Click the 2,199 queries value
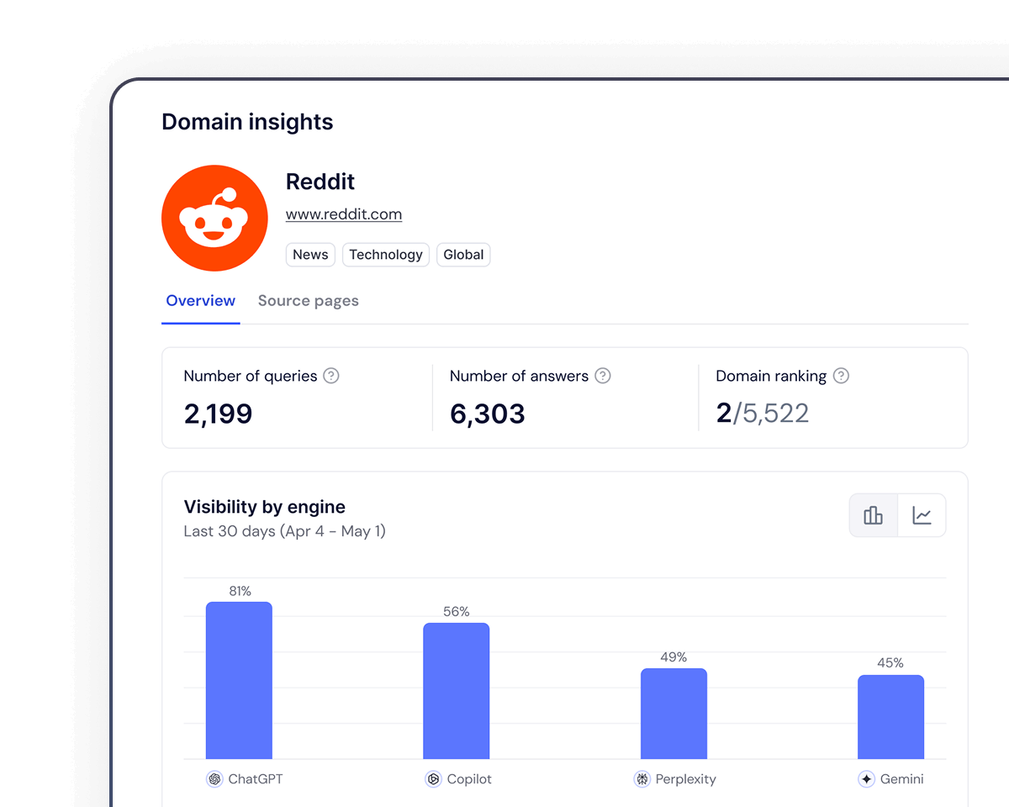Screen dimensions: 1009x807 click(219, 414)
